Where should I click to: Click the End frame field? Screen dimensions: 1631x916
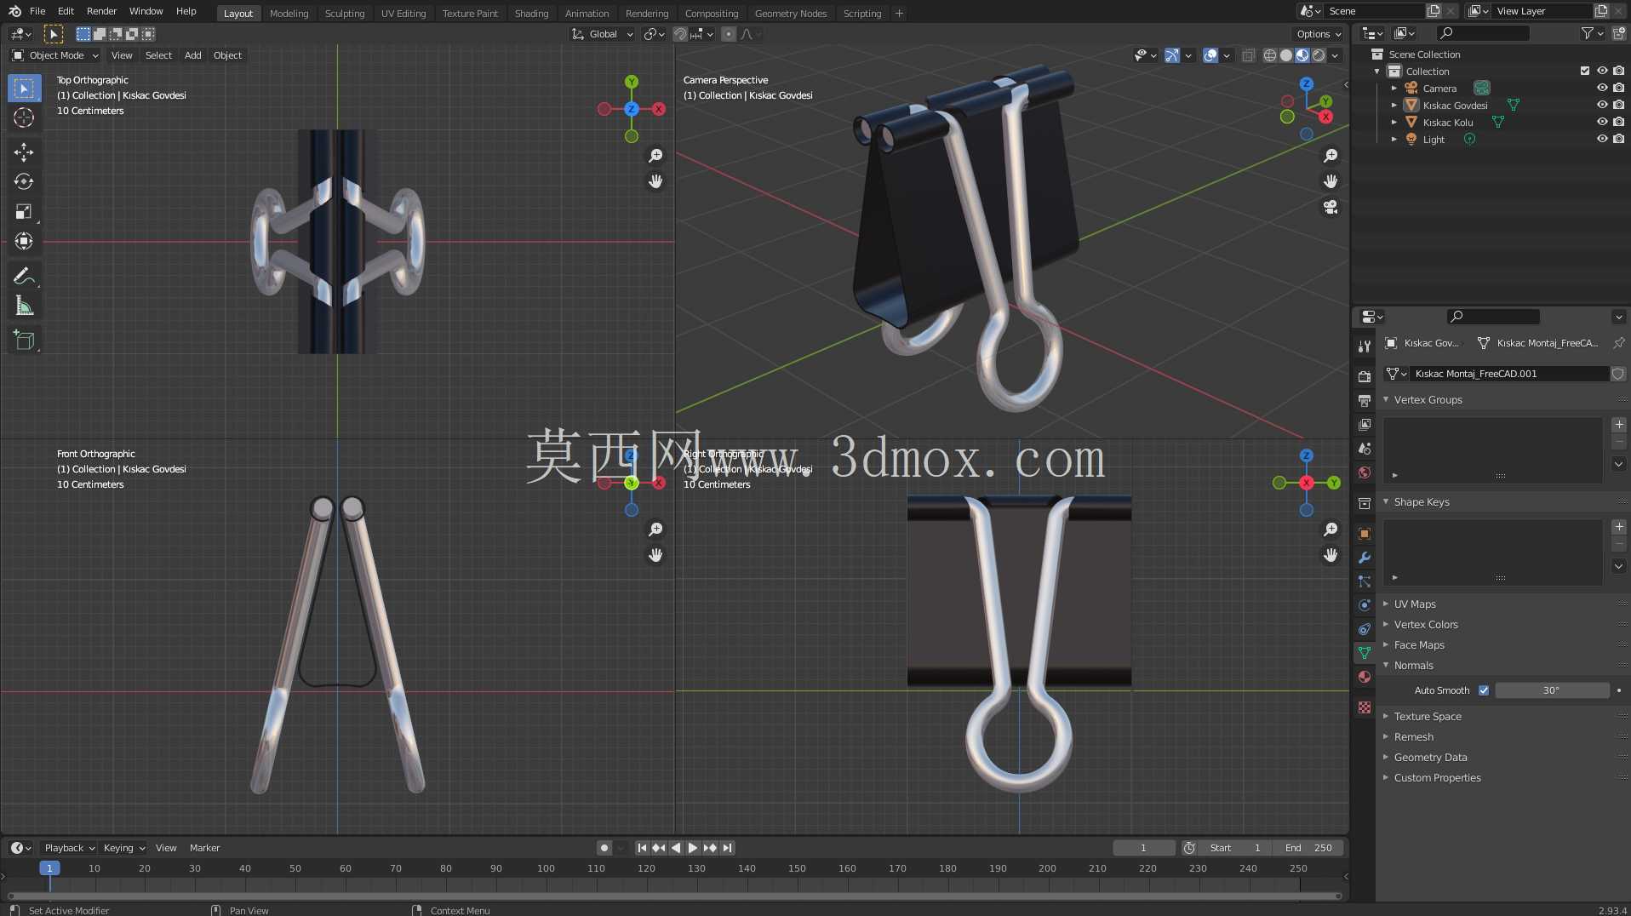1308,848
